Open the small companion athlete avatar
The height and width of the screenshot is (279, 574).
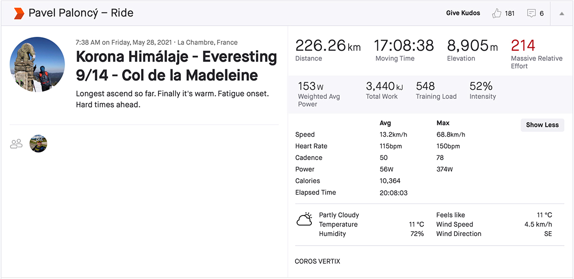pyautogui.click(x=38, y=143)
